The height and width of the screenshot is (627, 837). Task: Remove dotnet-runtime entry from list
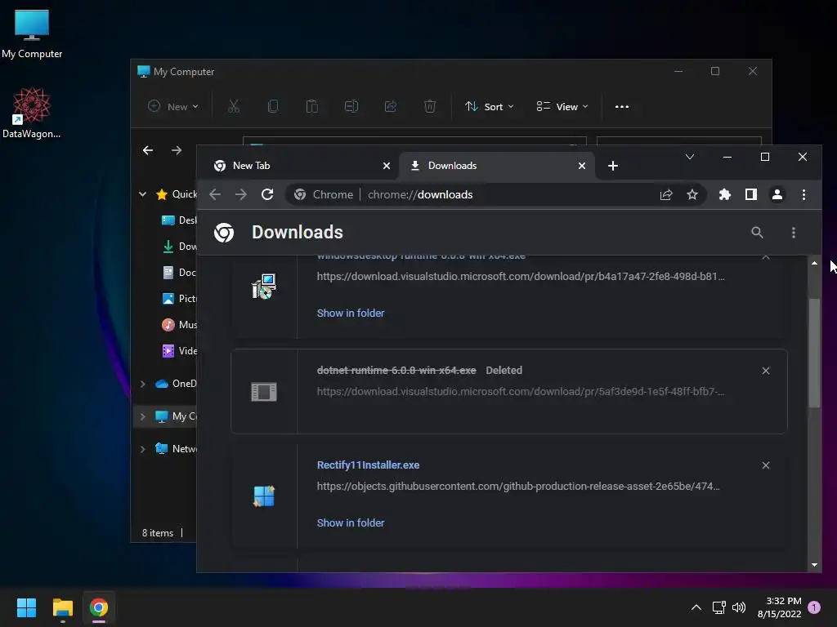tap(766, 371)
